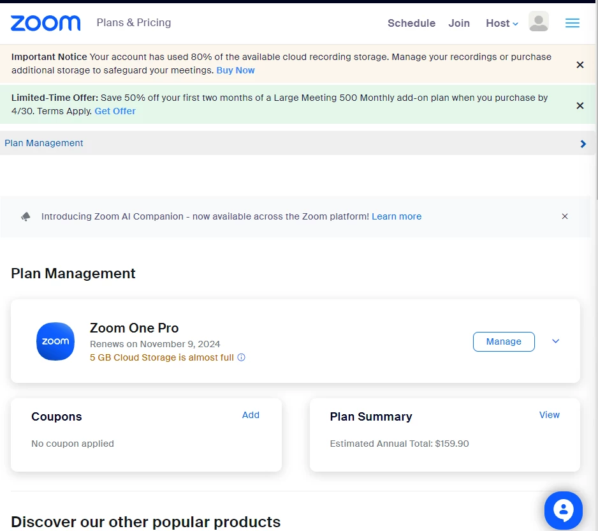Close the Limited-Time Offer banner

coord(580,106)
